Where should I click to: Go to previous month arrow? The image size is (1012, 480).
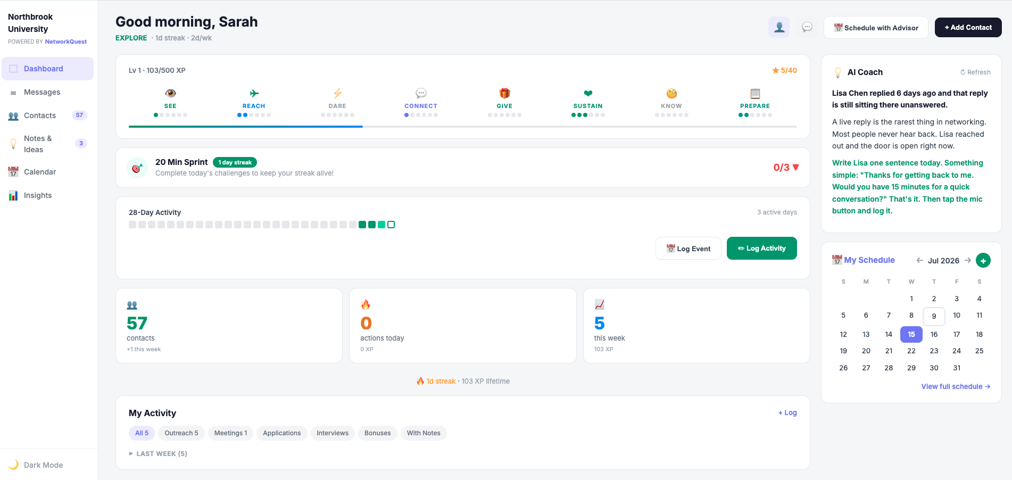(919, 260)
